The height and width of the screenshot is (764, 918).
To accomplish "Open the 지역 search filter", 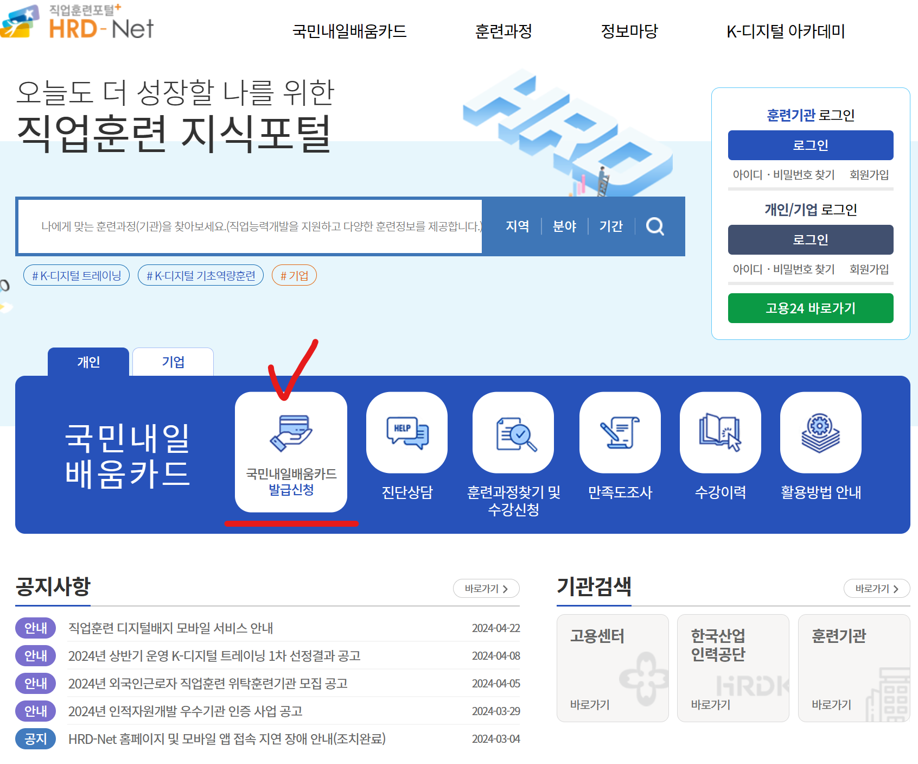I will pyautogui.click(x=518, y=226).
